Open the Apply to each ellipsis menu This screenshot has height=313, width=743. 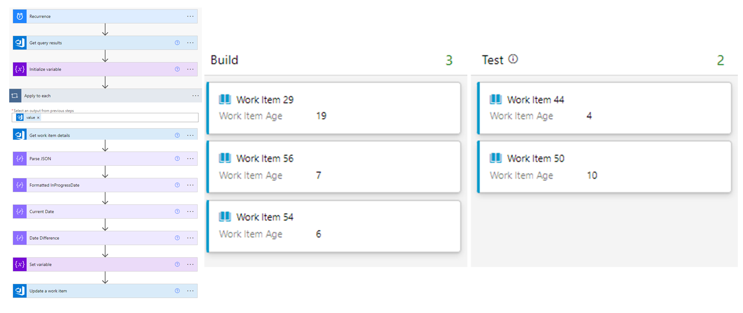(x=195, y=96)
